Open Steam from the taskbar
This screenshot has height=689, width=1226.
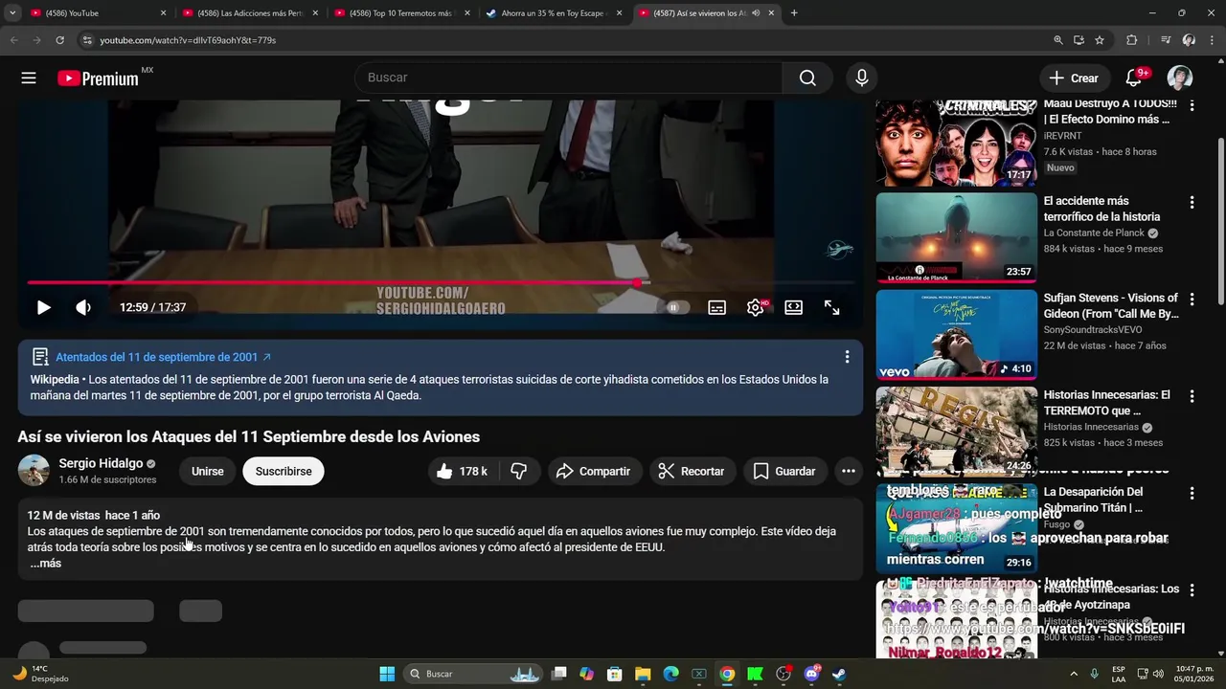(x=839, y=674)
